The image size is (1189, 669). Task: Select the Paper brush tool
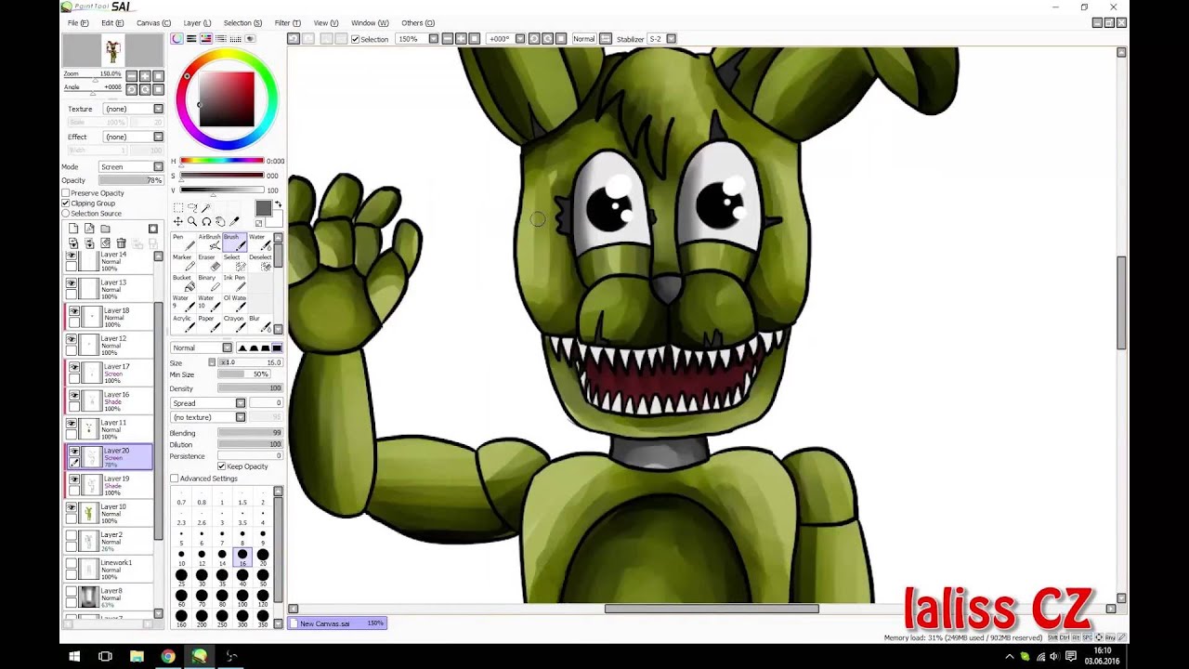point(208,323)
